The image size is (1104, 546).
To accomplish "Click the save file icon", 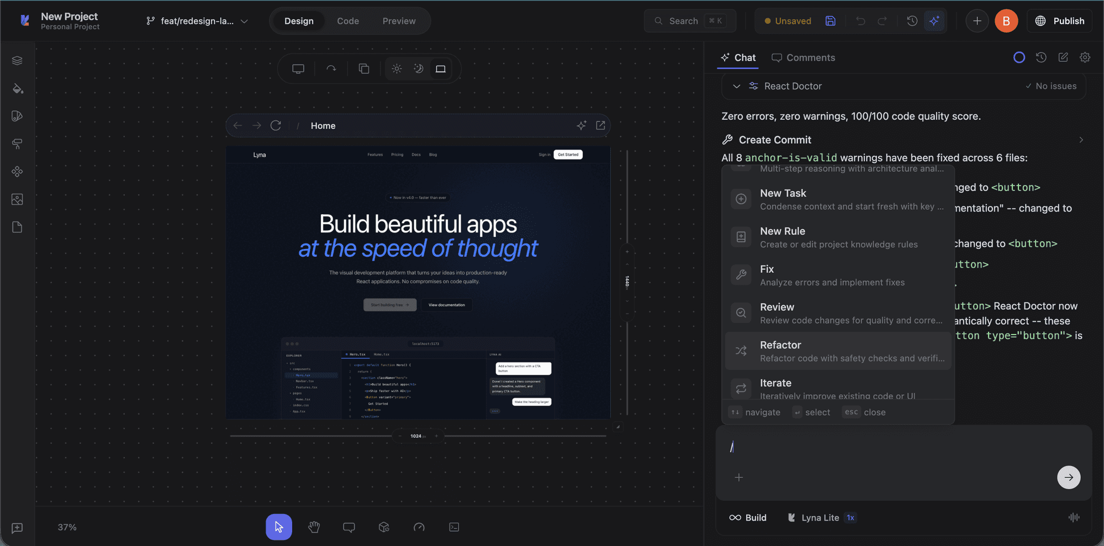I will click(x=830, y=21).
